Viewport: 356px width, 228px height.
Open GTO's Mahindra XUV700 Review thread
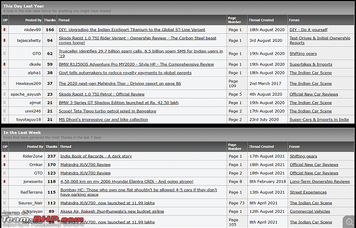click(x=85, y=173)
